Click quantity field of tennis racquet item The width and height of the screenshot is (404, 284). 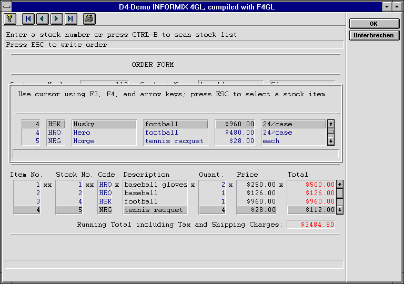coord(213,210)
